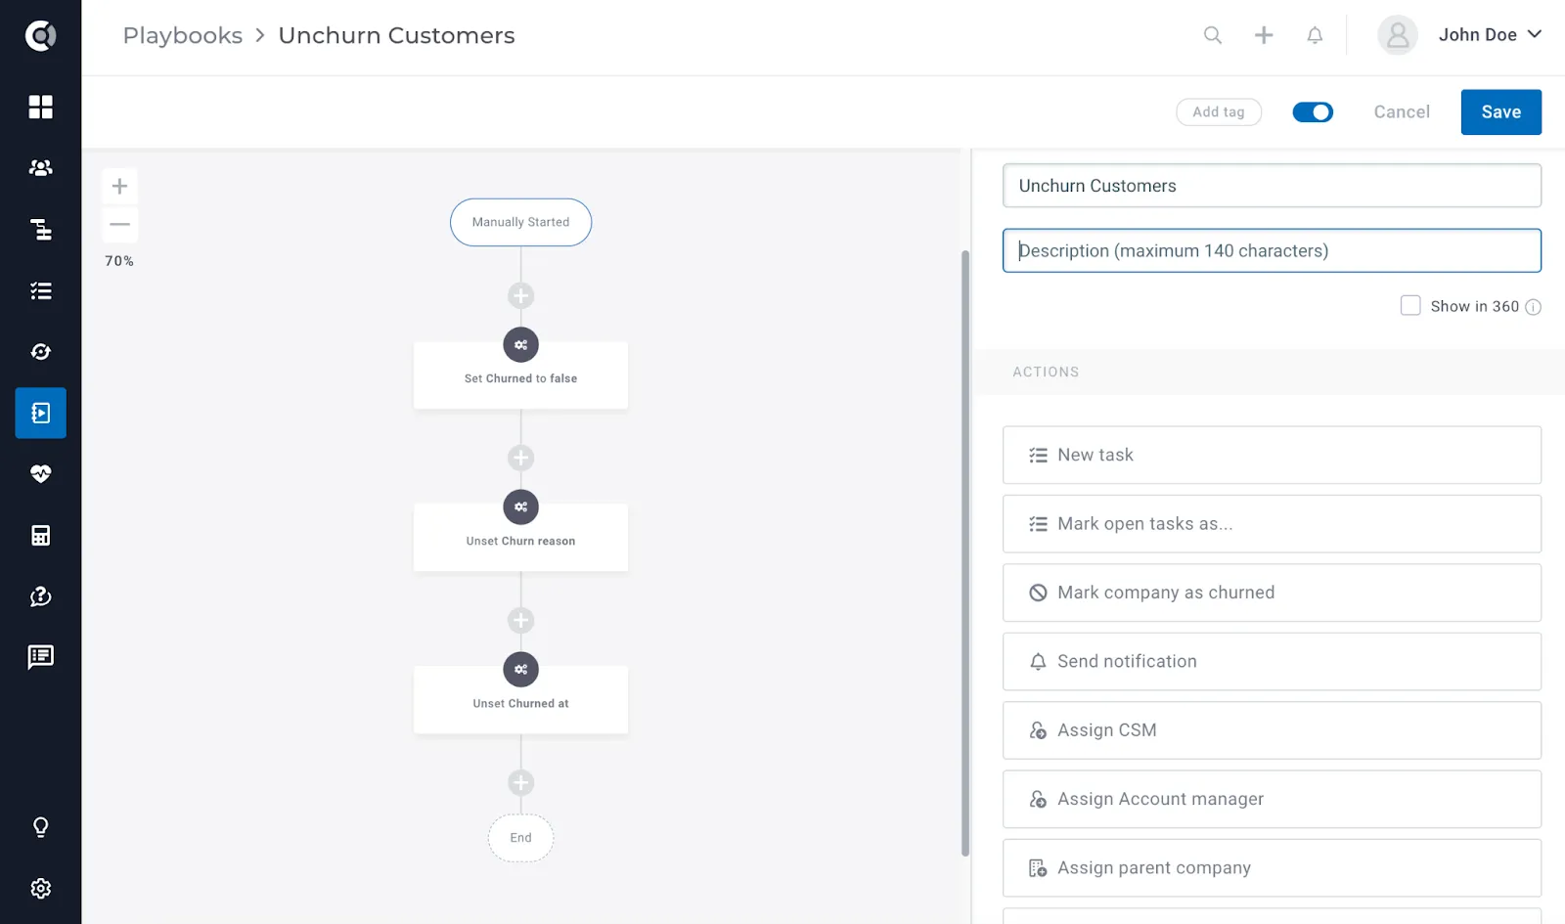This screenshot has height=924, width=1565.
Task: Click the calculator icon in sidebar
Action: [x=40, y=535]
